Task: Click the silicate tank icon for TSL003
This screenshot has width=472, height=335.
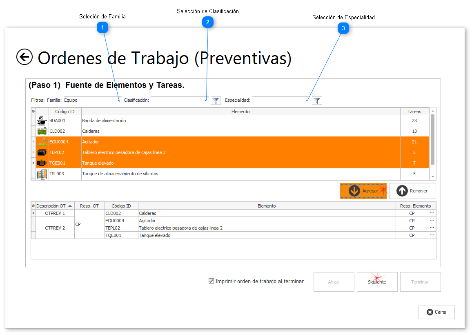Action: (41, 174)
